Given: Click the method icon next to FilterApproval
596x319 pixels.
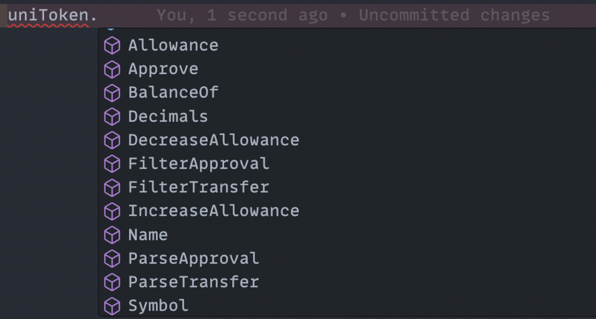Looking at the screenshot, I should [112, 164].
